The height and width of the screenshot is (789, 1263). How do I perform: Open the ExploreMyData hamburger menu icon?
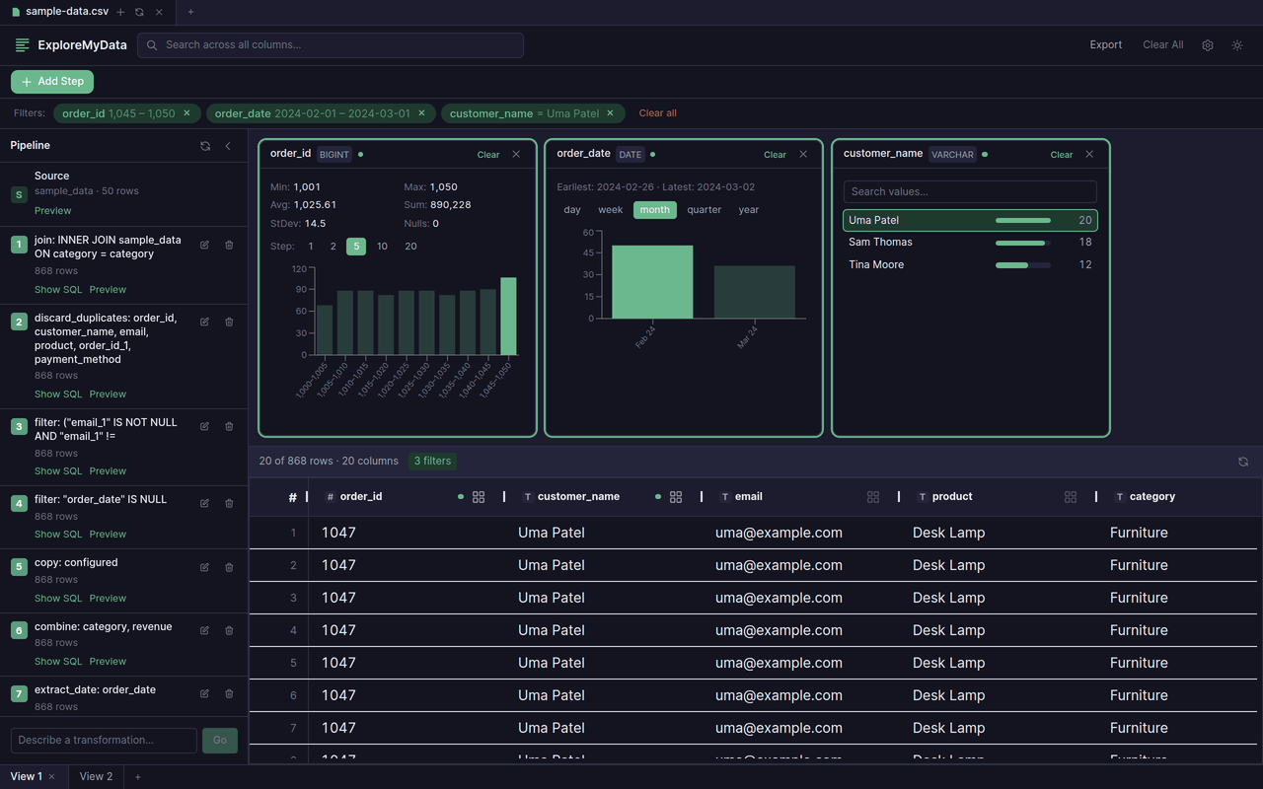[22, 44]
